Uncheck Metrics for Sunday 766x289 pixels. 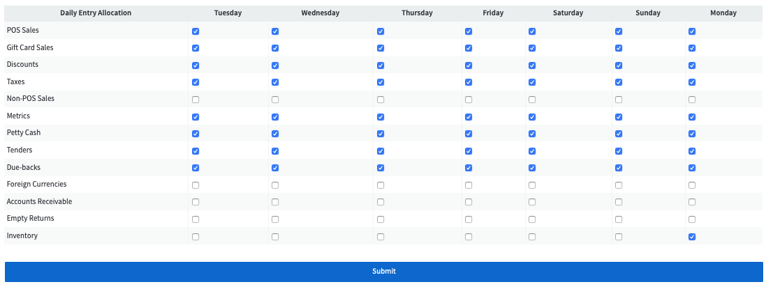[x=619, y=117]
